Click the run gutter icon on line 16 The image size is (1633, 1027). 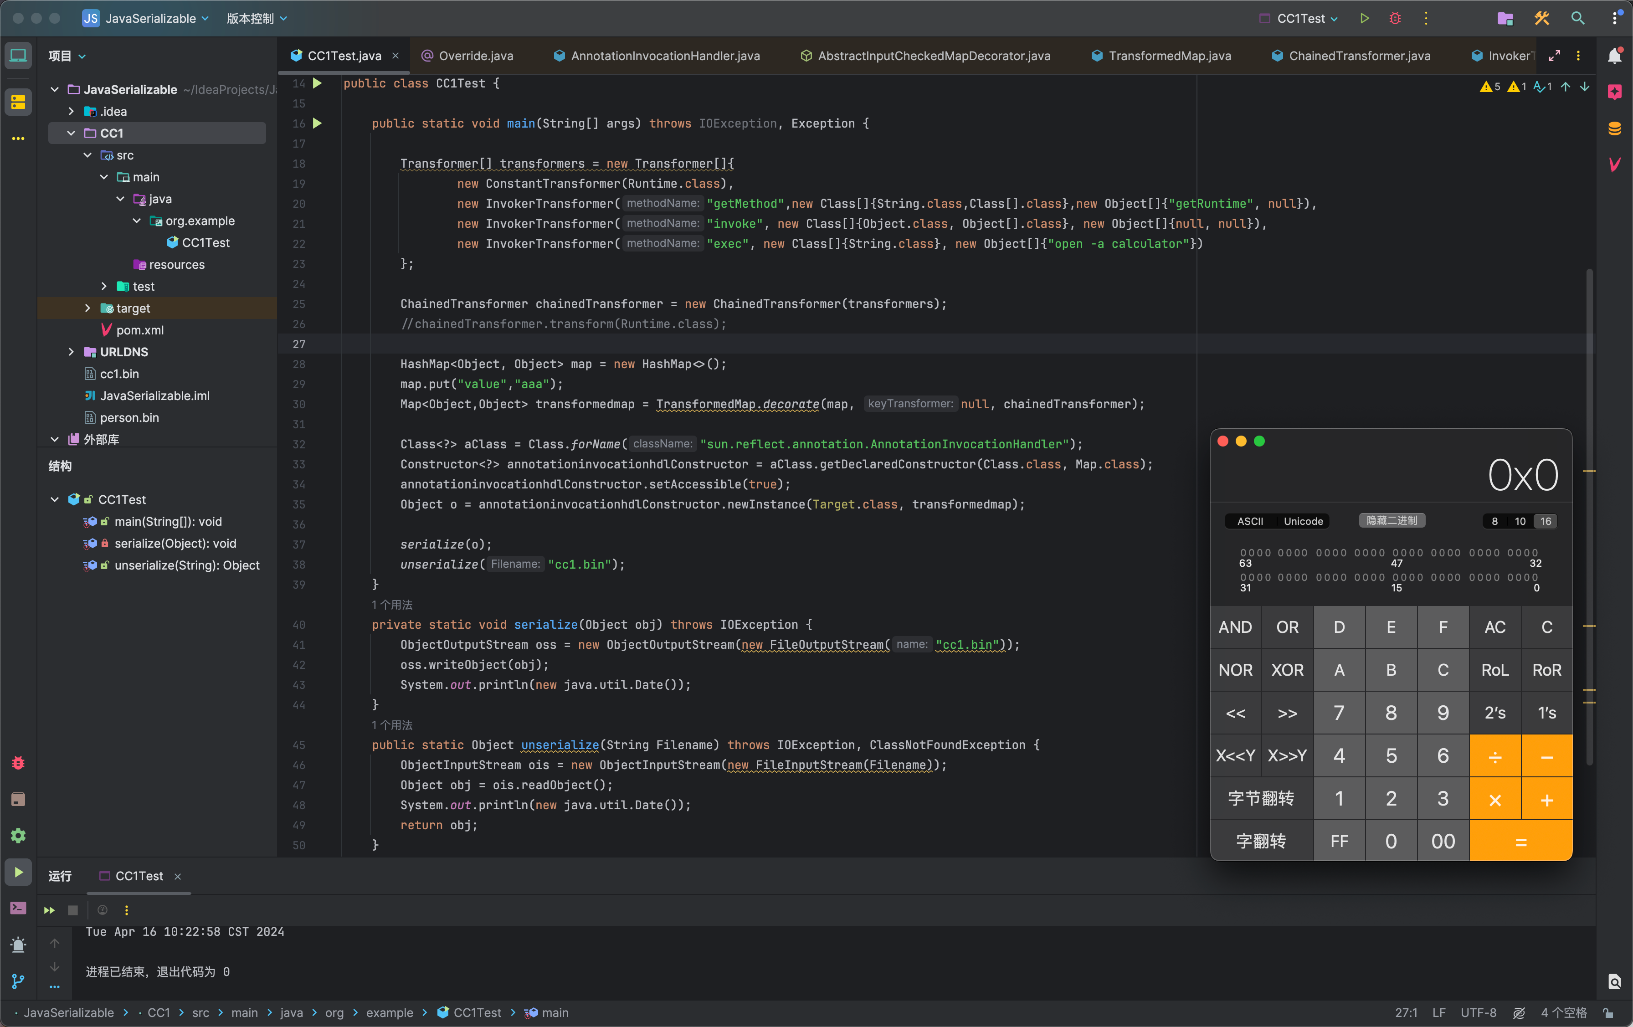[317, 123]
